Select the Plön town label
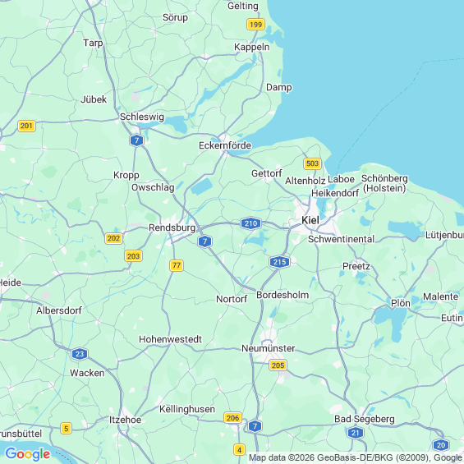464x464 pixels. tap(401, 303)
